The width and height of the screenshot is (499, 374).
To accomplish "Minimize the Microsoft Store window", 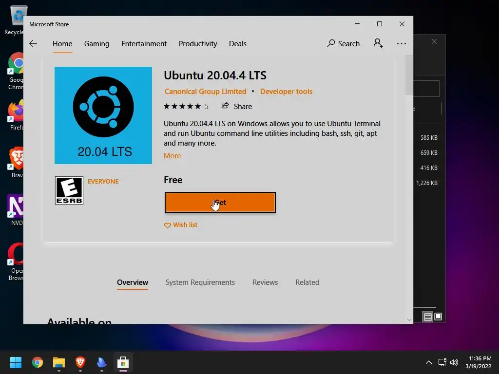I will pos(357,24).
